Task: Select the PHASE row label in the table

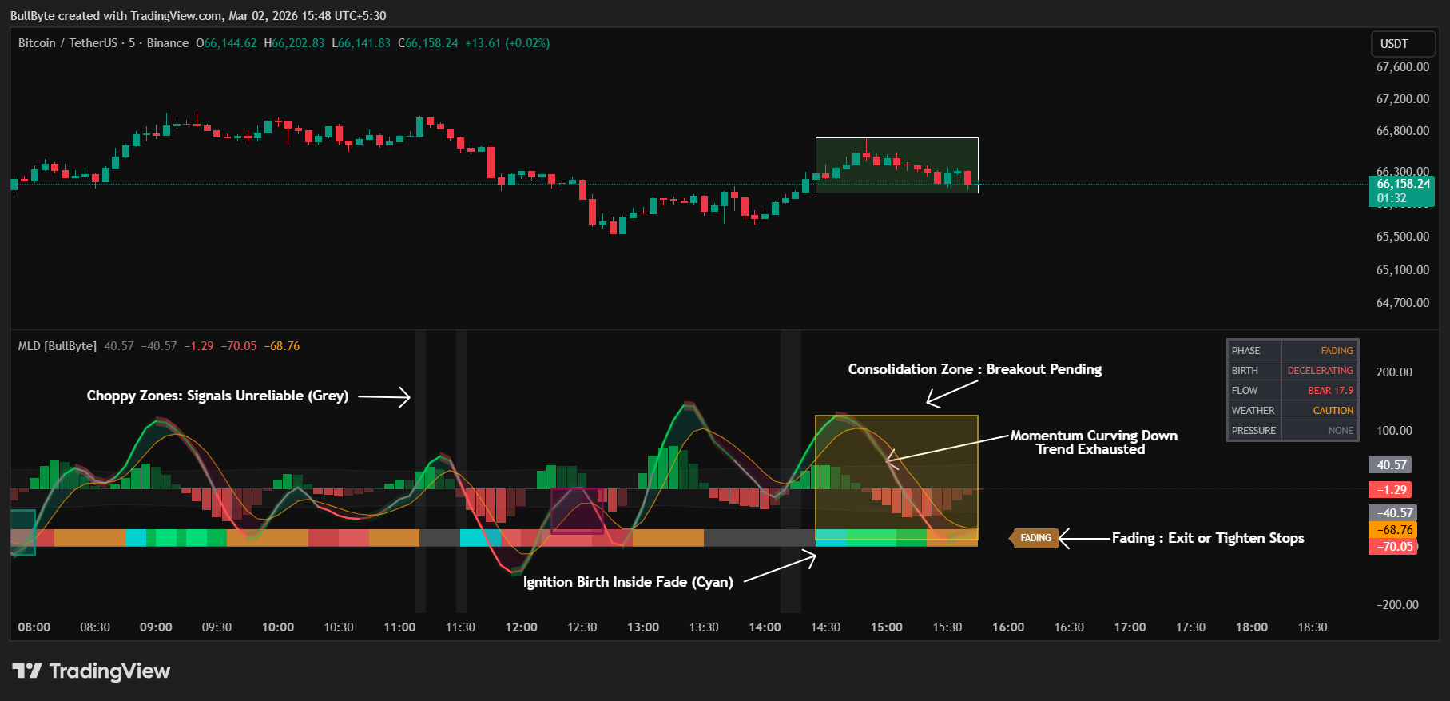Action: click(1245, 351)
